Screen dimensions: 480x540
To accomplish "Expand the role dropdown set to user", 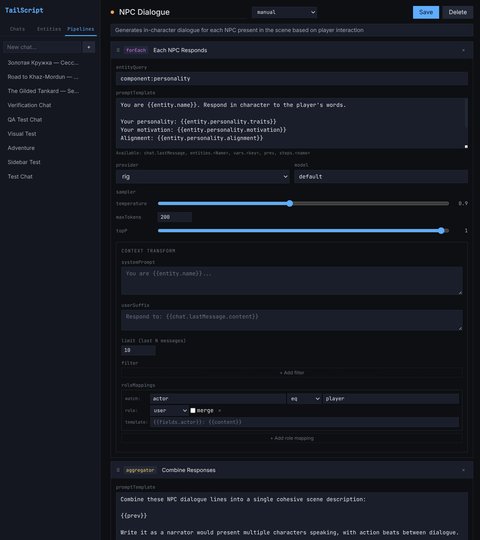I will tap(169, 411).
